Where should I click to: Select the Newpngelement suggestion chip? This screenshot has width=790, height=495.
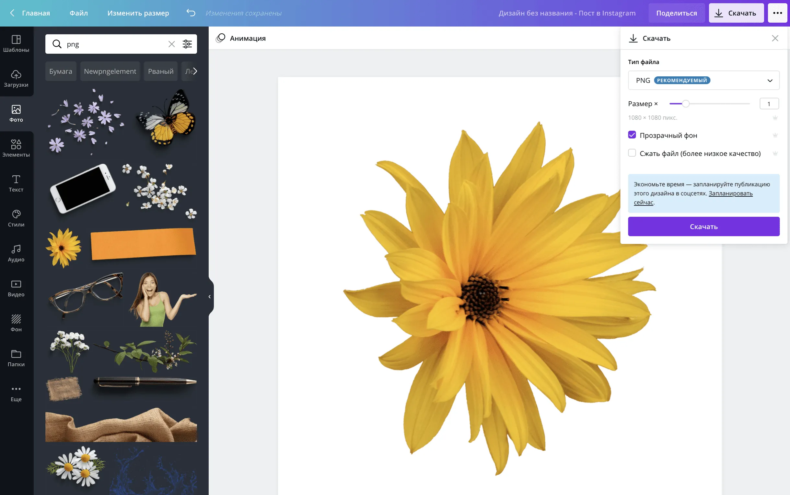pos(110,71)
